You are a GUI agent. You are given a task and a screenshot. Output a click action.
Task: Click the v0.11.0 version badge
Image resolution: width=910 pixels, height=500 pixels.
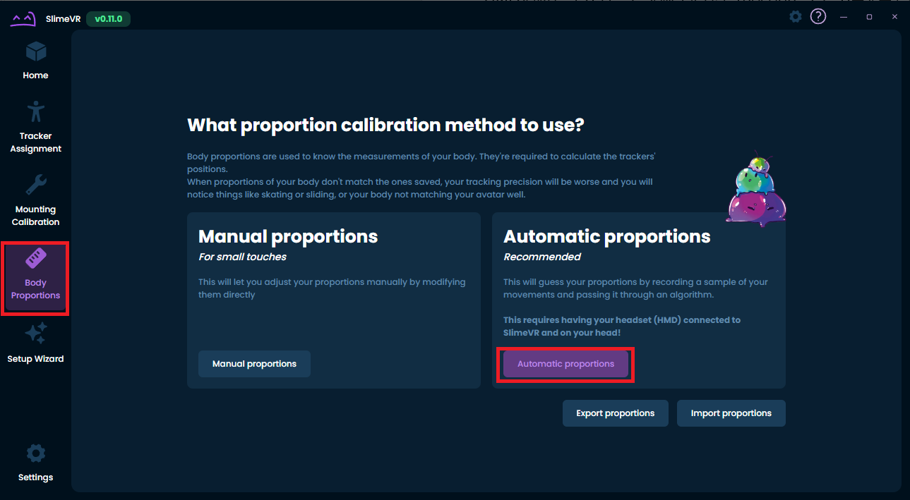coord(108,19)
